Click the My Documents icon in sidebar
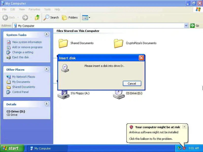 (x=9, y=82)
